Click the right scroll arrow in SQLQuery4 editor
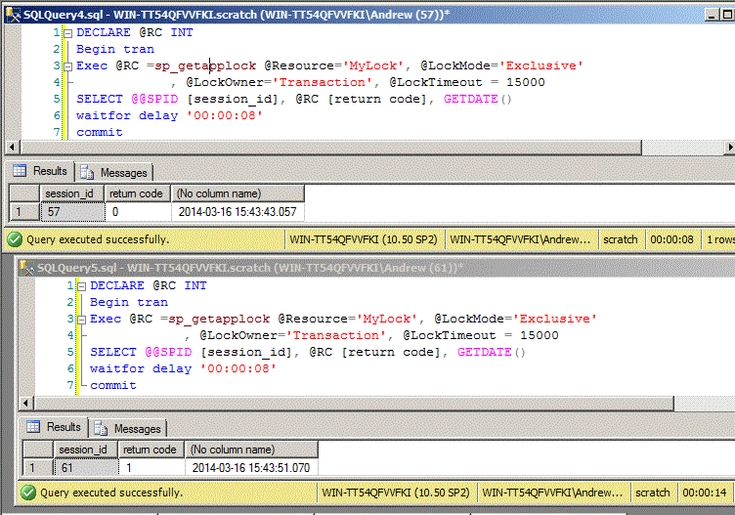The height and width of the screenshot is (515, 735). point(729,148)
